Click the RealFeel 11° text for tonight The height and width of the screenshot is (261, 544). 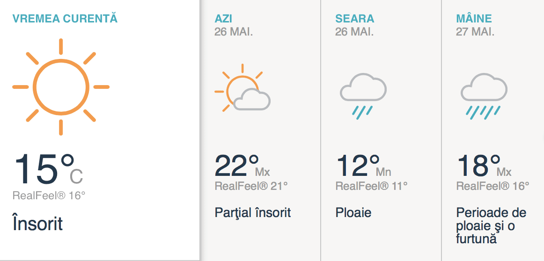372,186
